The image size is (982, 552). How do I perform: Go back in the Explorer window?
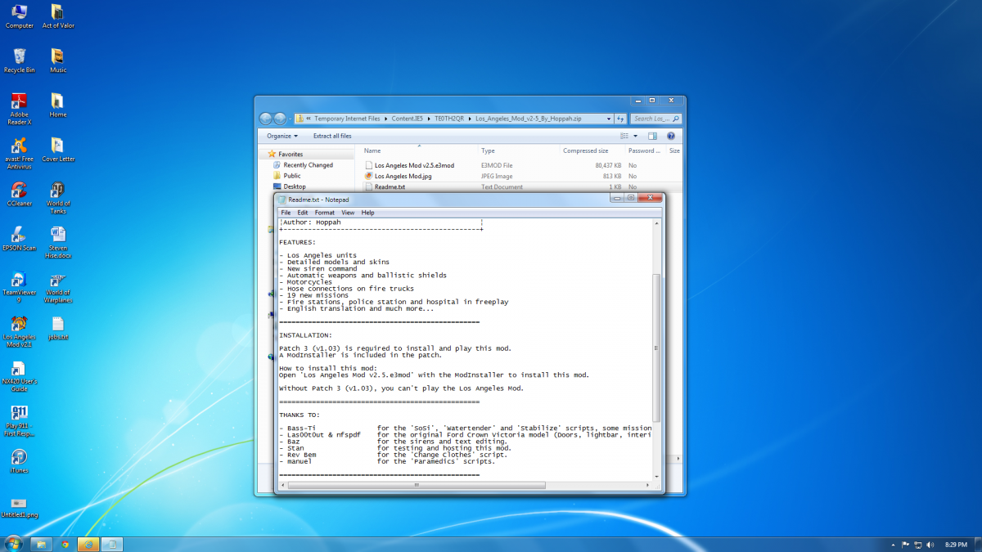266,119
